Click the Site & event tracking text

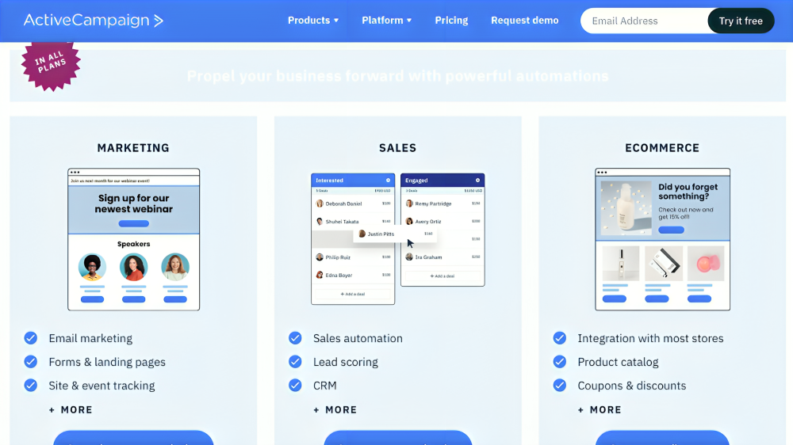point(102,386)
